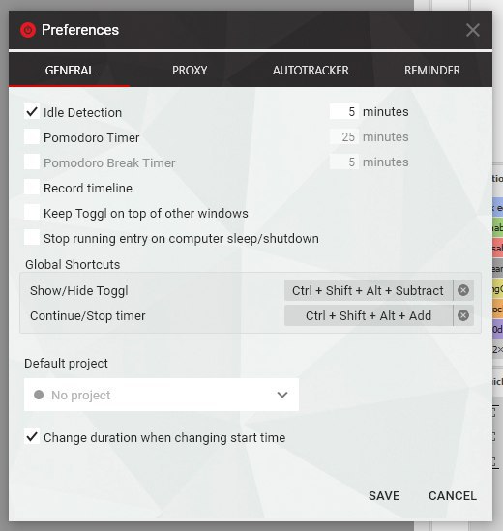503x531 pixels.
Task: Switch to the Reminder tab
Action: click(x=432, y=70)
